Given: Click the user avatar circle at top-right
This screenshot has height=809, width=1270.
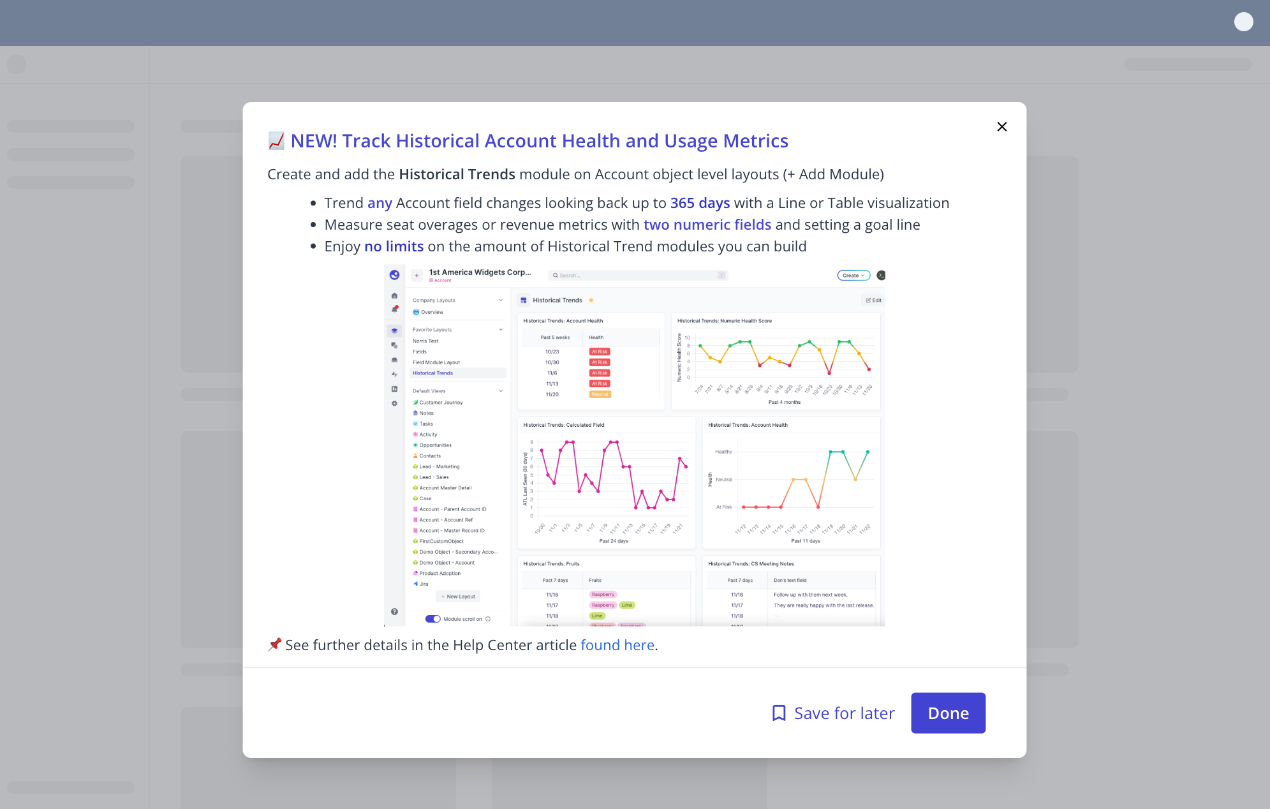Looking at the screenshot, I should point(1243,22).
